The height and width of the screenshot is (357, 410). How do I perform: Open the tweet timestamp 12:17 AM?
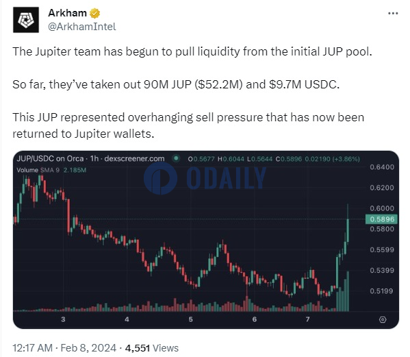pyautogui.click(x=33, y=348)
